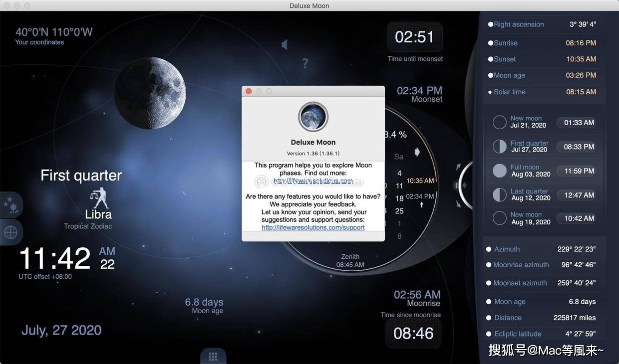Screen dimensions: 619x364
Task: Select the Sa weekday label on the dial
Action: (x=398, y=156)
